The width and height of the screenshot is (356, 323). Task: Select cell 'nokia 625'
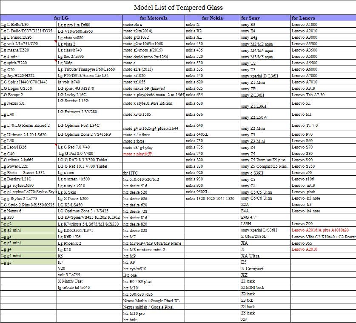(212, 89)
